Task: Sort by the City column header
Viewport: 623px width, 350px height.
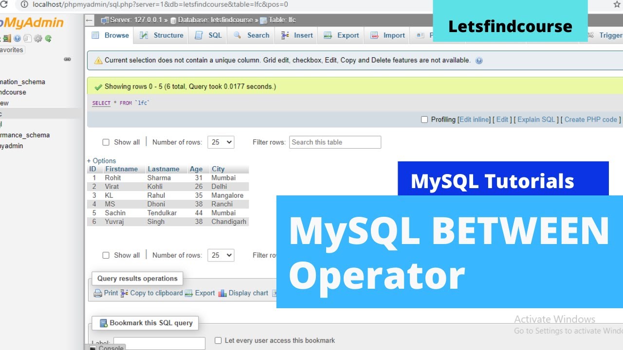Action: pyautogui.click(x=218, y=169)
